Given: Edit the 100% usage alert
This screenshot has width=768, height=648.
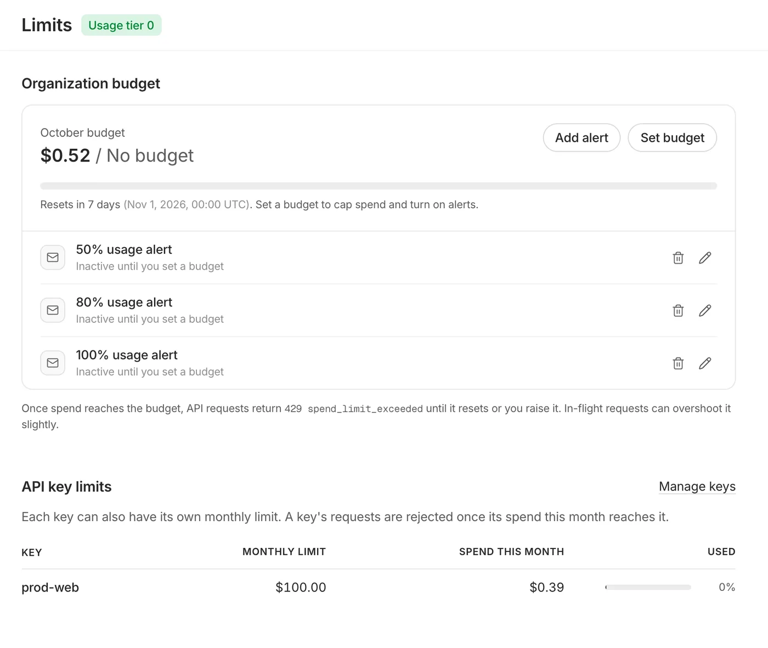Looking at the screenshot, I should (x=705, y=363).
